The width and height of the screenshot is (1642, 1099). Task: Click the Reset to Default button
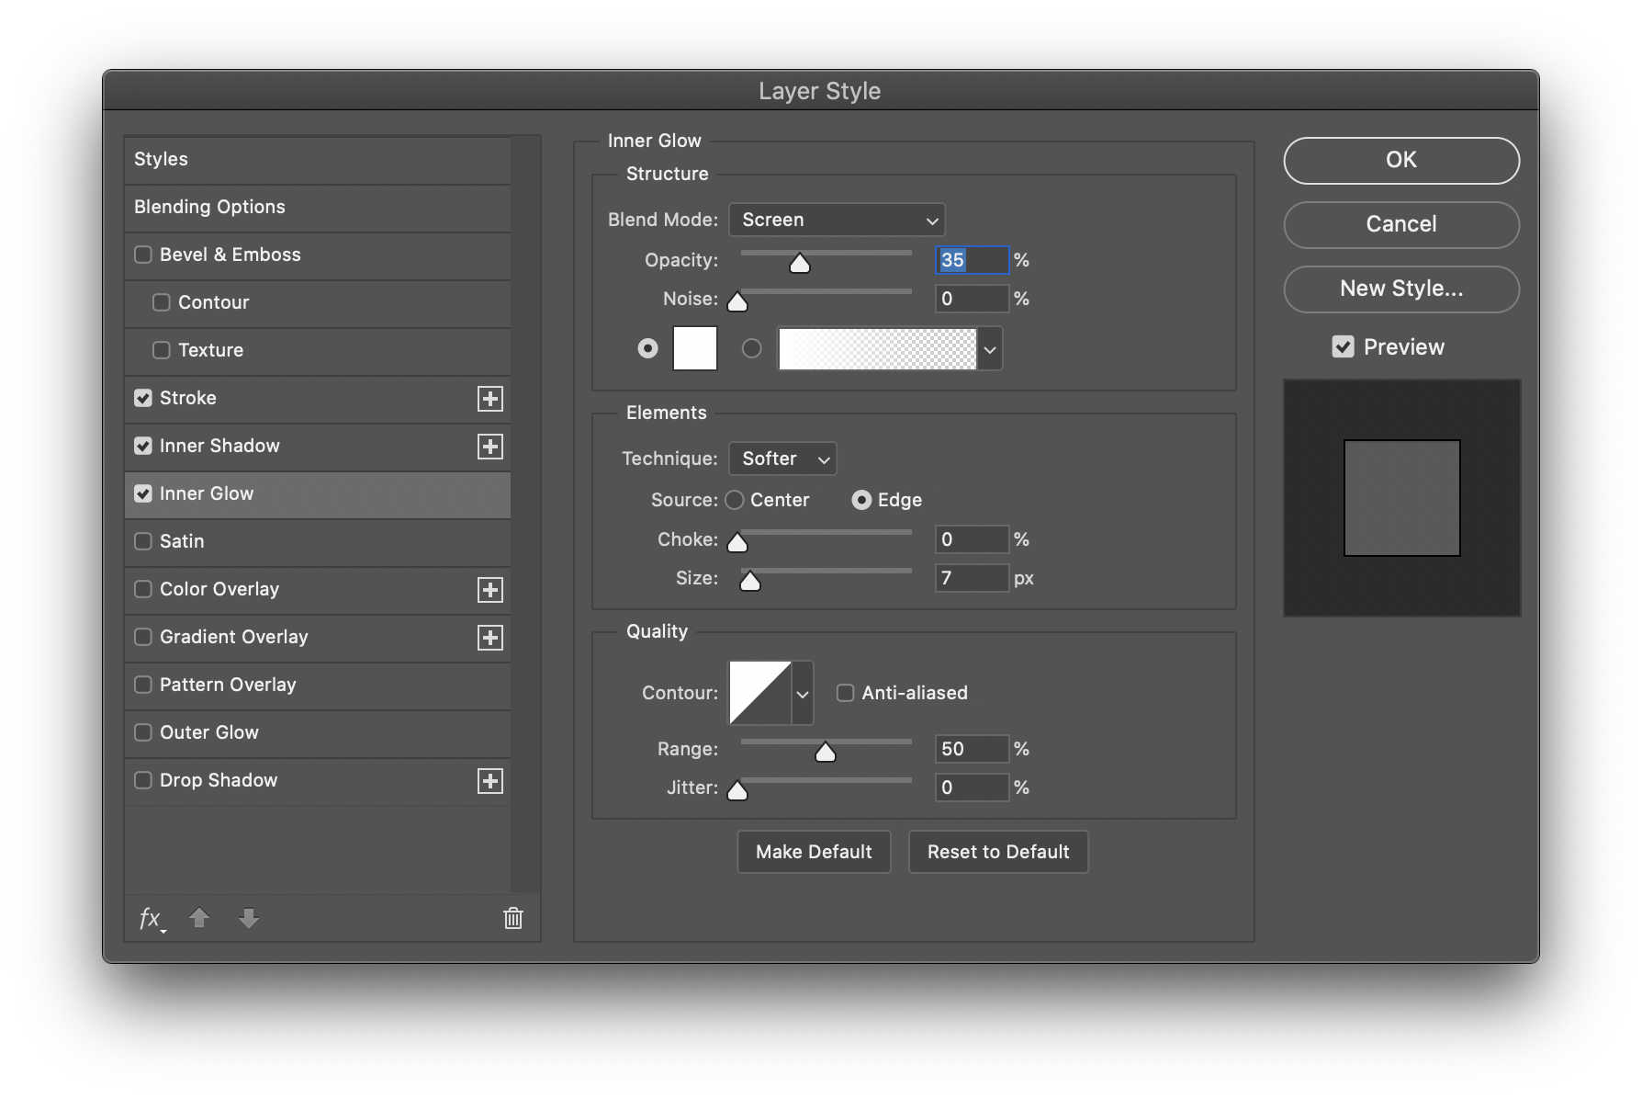(x=998, y=852)
